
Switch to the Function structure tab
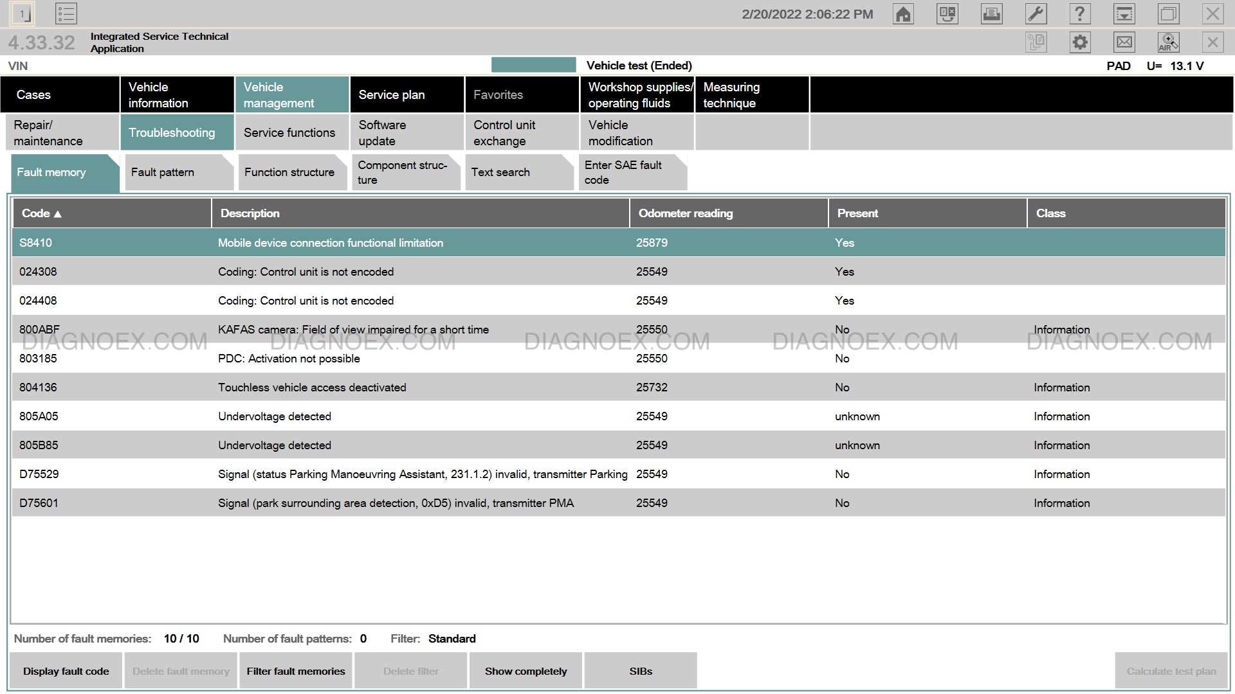click(x=293, y=172)
